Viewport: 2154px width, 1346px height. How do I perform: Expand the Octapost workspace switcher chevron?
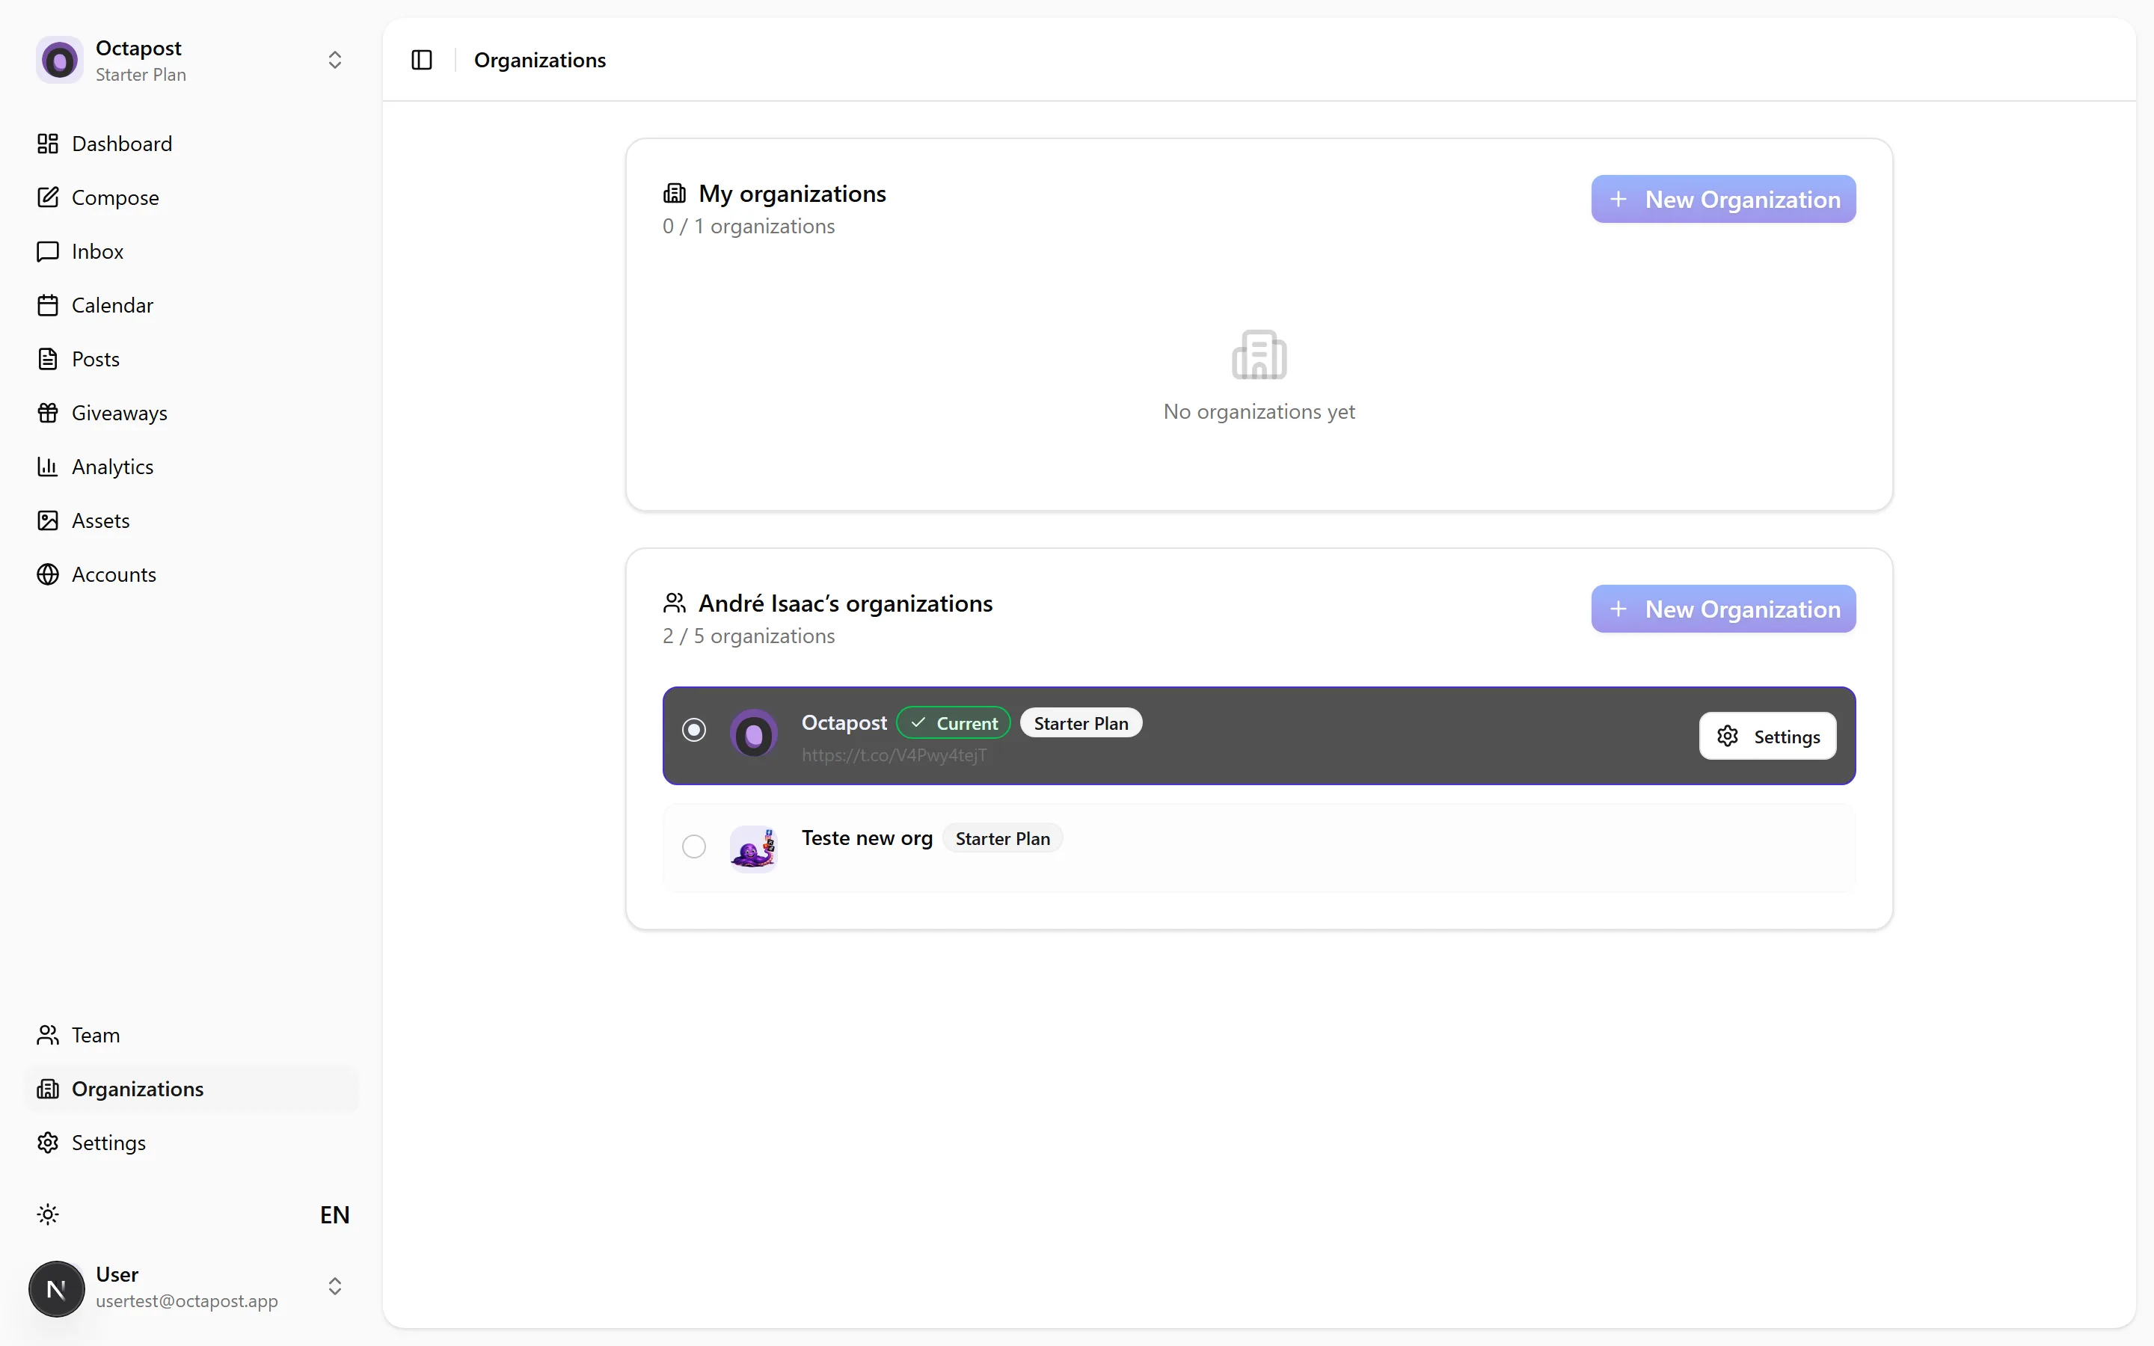tap(334, 60)
